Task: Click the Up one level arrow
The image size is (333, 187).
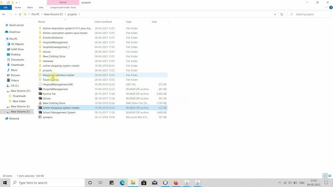Action: 20,15
